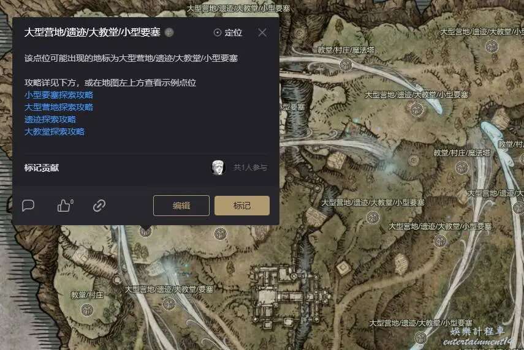Open contributor avatar next to 共1人参与
The height and width of the screenshot is (350, 524).
218,167
